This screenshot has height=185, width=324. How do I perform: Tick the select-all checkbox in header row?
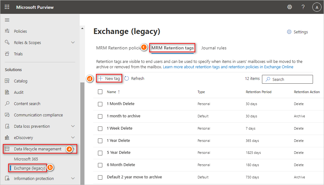(x=100, y=92)
